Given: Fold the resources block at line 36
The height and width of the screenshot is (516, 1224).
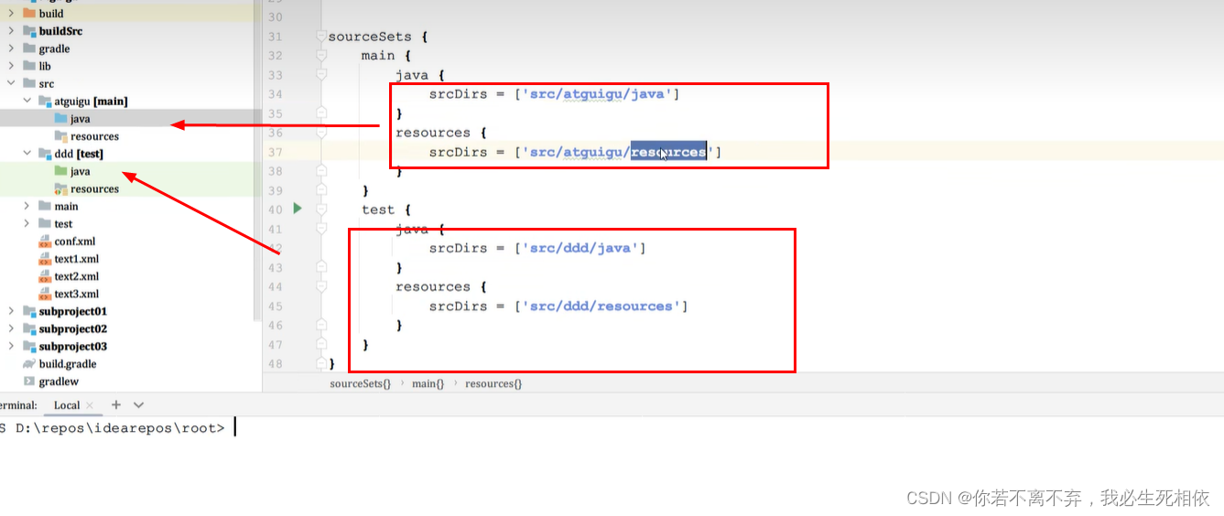Looking at the screenshot, I should [320, 133].
